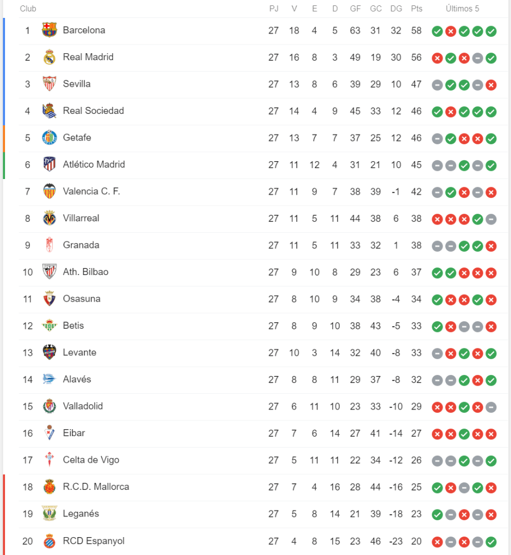Screen dimensions: 511x555
Task: Click the RCD Espanyol crest
Action: point(49,541)
